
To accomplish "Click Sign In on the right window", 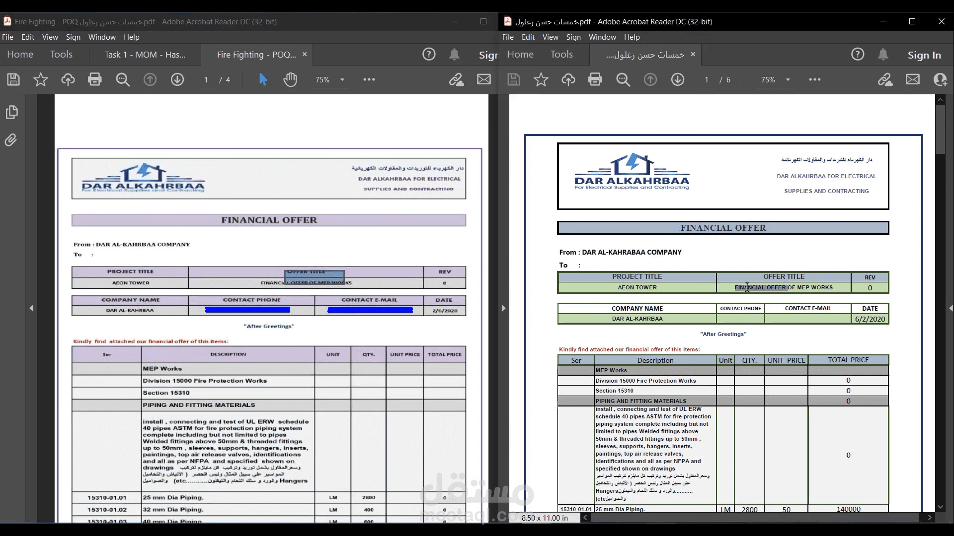I will tap(924, 55).
